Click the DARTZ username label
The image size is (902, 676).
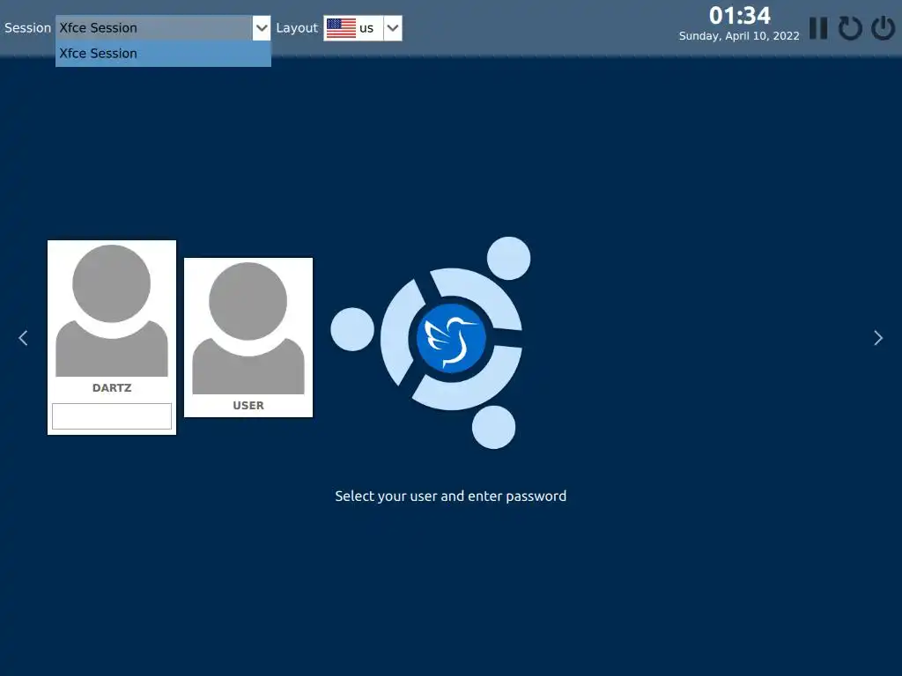(x=112, y=388)
